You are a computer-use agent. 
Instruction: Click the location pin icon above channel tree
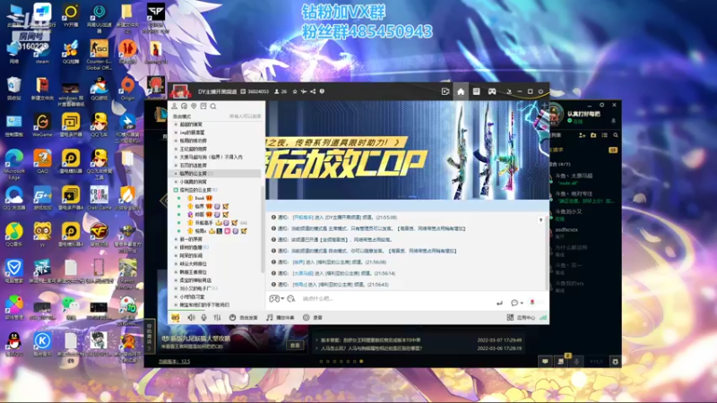click(x=194, y=106)
